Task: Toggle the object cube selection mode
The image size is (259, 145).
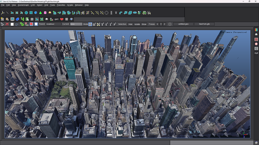Action: pos(90,24)
